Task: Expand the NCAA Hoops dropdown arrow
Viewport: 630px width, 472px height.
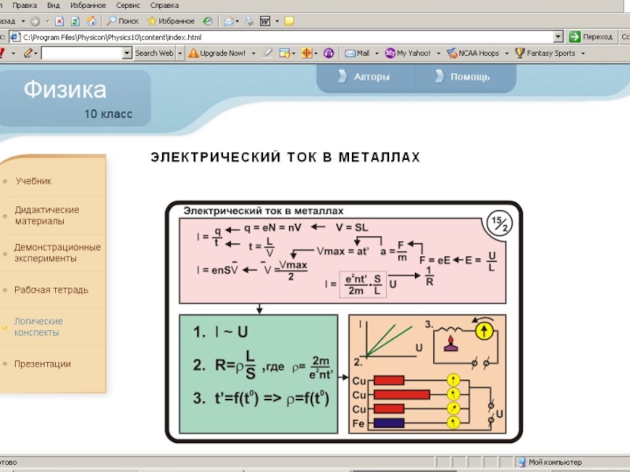Action: pos(506,53)
